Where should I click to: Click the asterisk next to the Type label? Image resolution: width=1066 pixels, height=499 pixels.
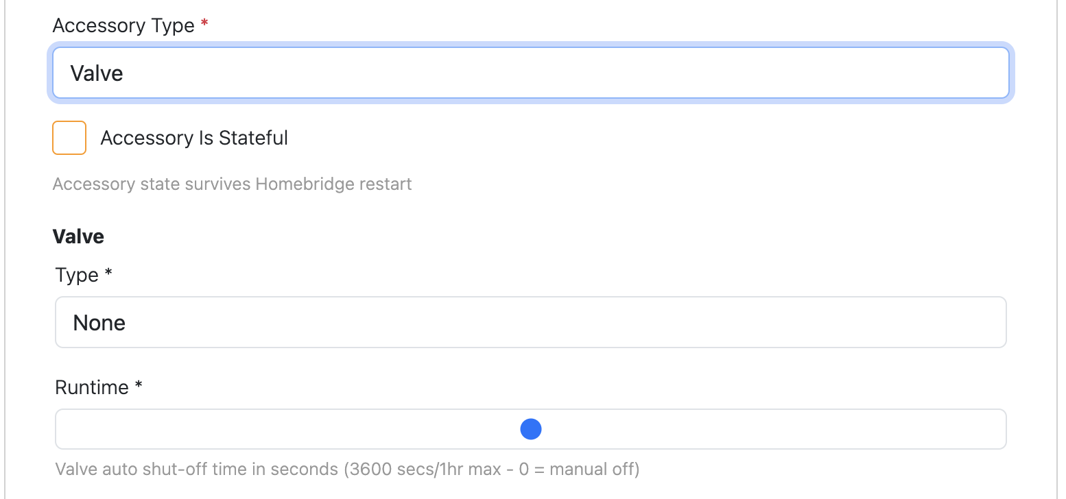(x=108, y=273)
